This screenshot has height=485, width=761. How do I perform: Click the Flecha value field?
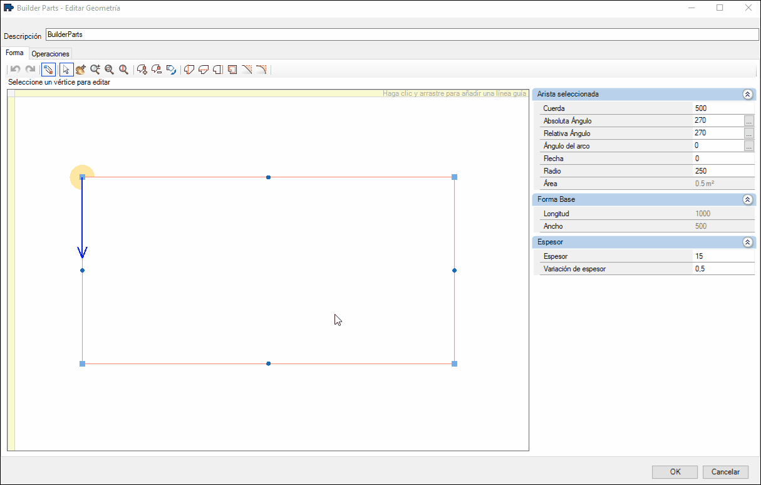click(x=723, y=159)
